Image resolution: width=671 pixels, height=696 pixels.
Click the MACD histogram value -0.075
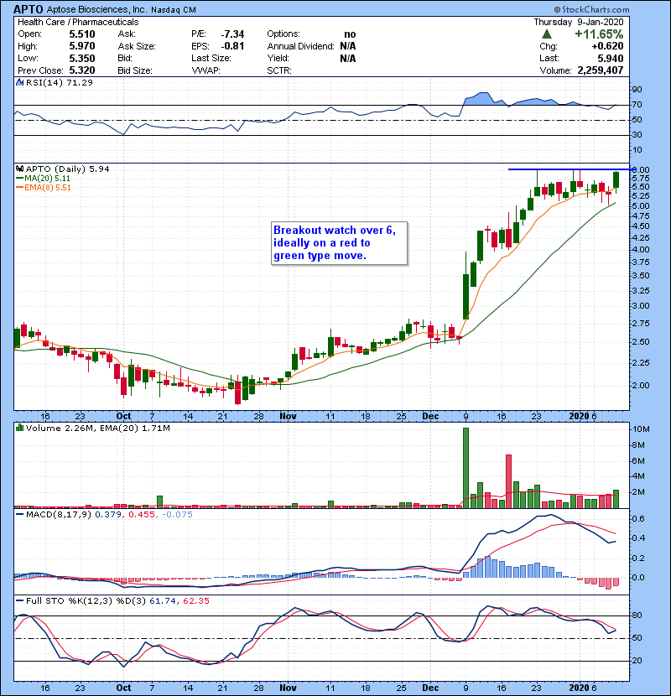point(177,514)
